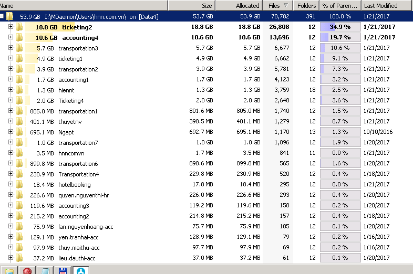
Task: Click the folder icon of accounting4
Action: click(19, 37)
